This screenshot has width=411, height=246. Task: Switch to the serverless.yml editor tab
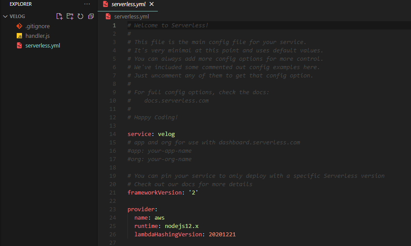(x=128, y=4)
